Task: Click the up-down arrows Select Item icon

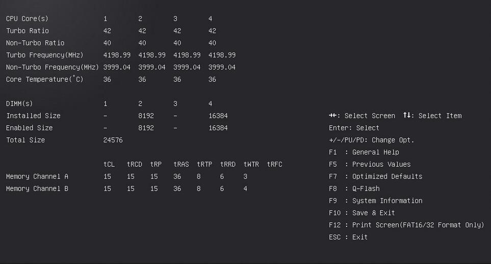Action: (x=407, y=115)
